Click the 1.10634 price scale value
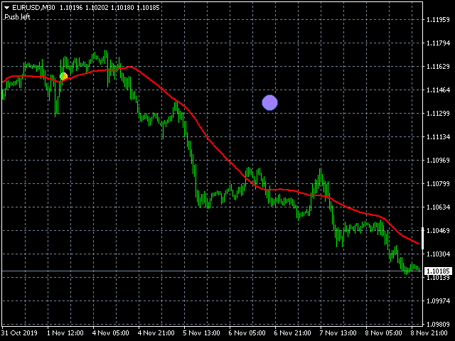The image size is (455, 341). coord(438,207)
